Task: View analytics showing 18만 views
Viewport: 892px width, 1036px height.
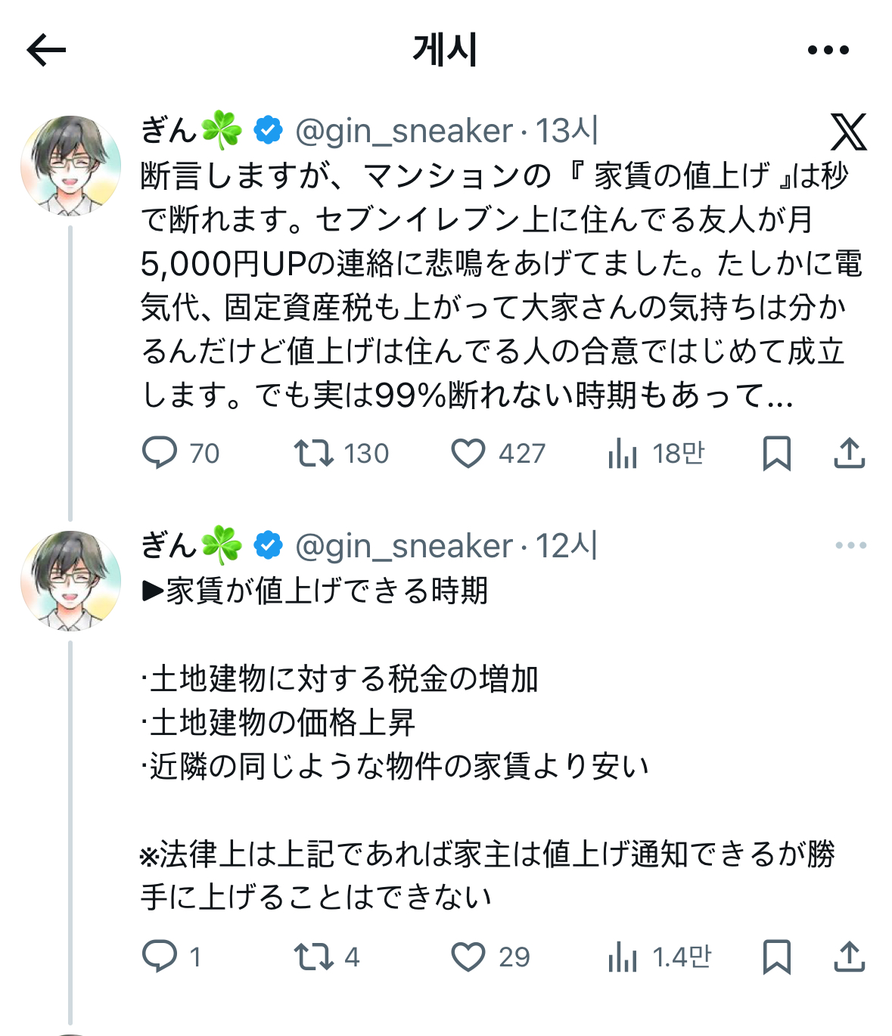Action: 623,453
